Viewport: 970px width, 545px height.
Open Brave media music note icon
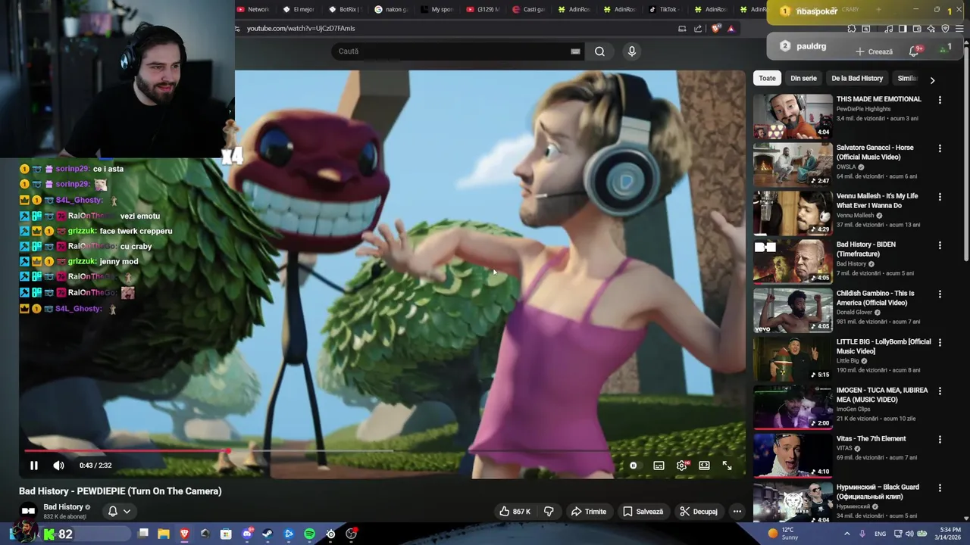[x=888, y=29]
